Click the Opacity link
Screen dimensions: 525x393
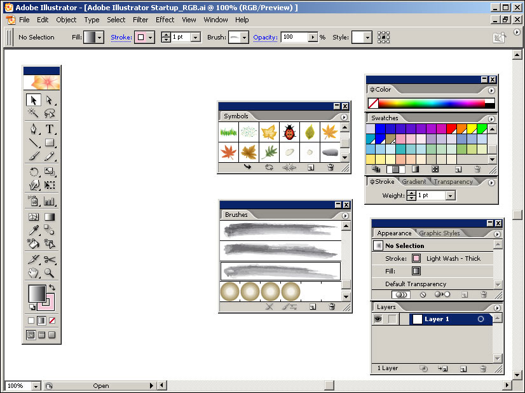[265, 37]
